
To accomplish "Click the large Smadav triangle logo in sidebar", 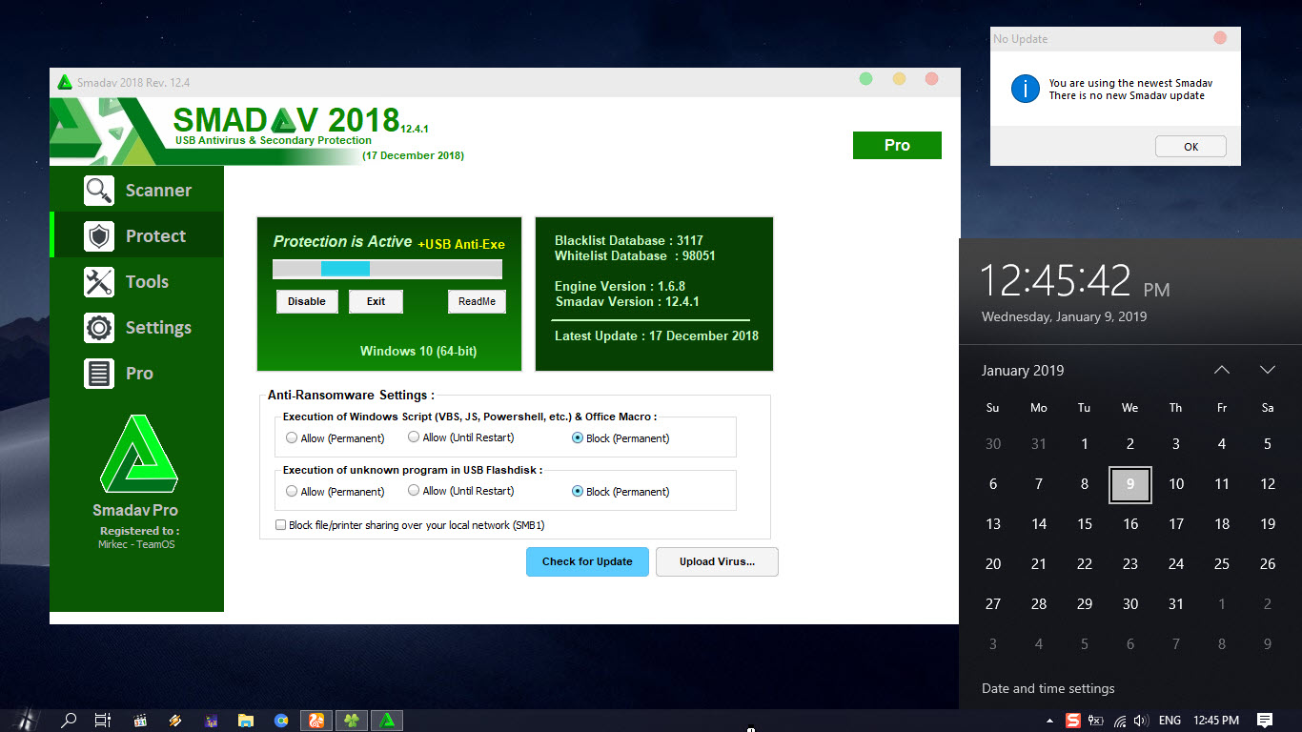I will point(138,454).
